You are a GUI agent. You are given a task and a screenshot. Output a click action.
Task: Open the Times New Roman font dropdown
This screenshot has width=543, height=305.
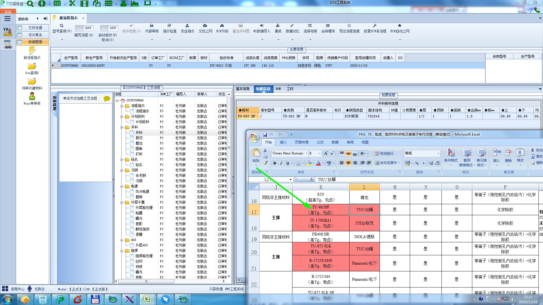coord(306,153)
